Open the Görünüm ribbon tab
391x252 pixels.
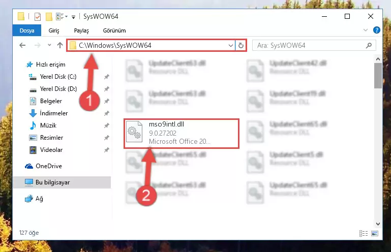point(114,30)
